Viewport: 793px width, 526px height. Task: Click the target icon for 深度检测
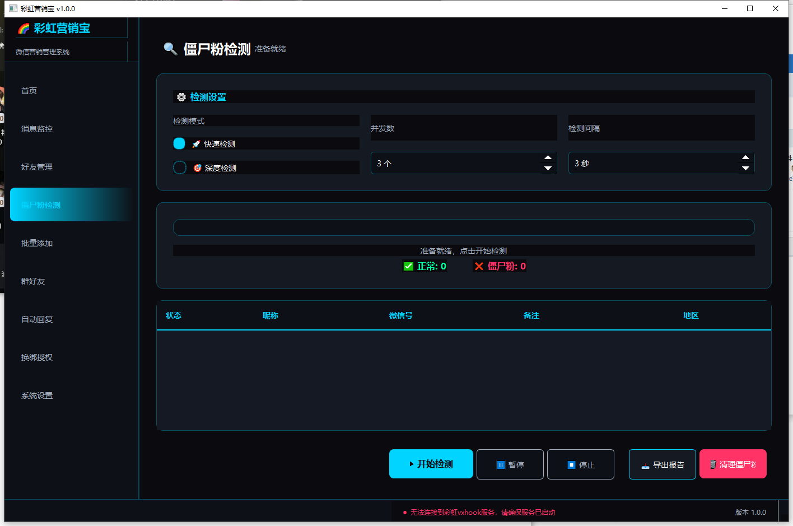point(197,168)
